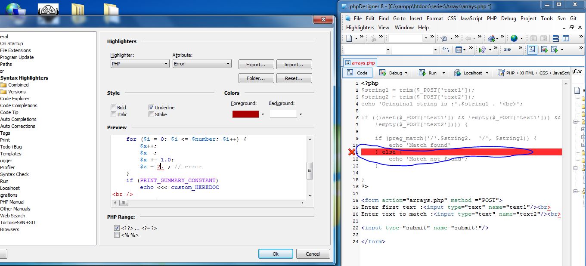Screen dimensions: 586x266
Task: Click the Code view button
Action: (x=357, y=73)
